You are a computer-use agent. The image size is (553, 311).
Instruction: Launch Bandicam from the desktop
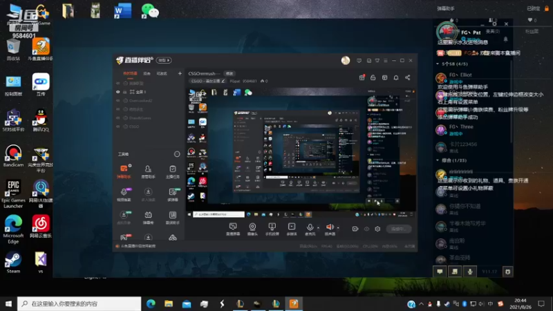coord(13,155)
